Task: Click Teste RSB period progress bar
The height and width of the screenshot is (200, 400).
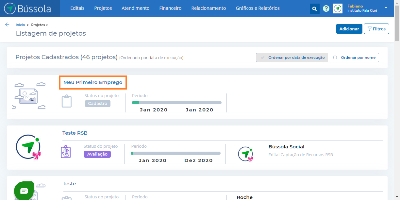Action: click(176, 153)
